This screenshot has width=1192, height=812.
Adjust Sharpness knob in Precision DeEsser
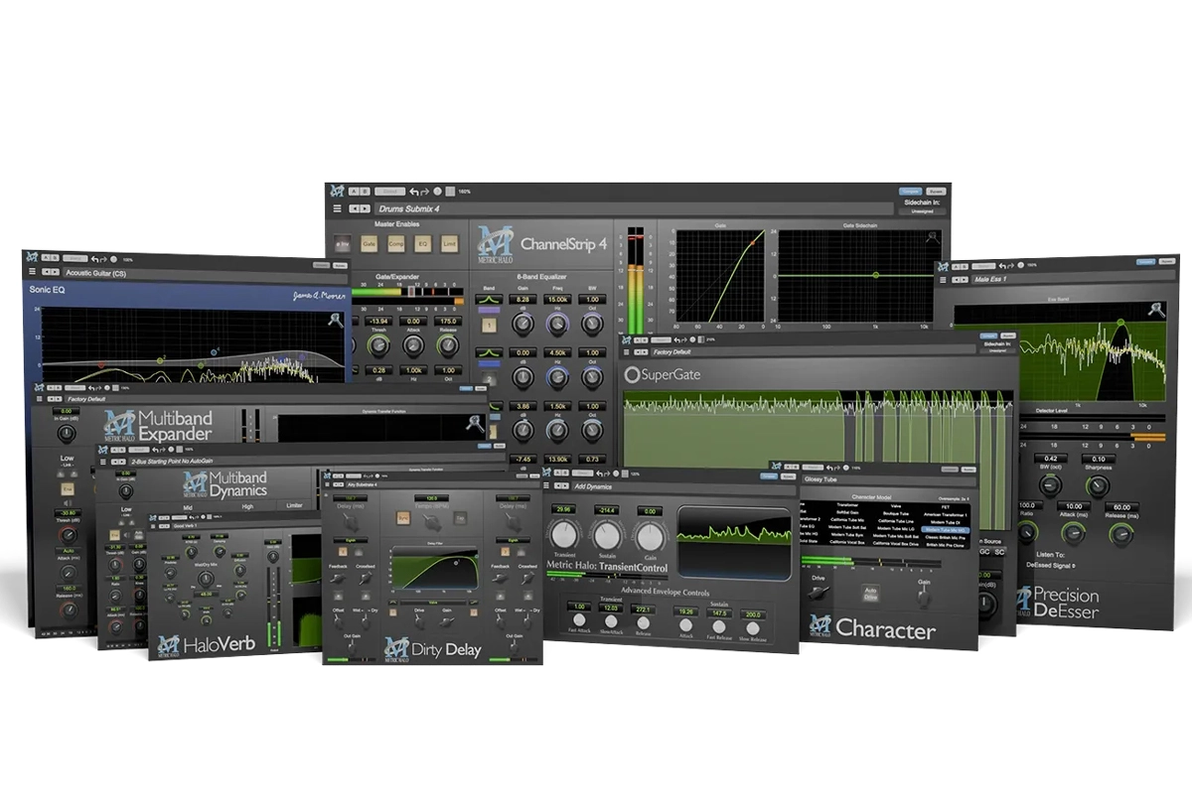(x=1097, y=485)
